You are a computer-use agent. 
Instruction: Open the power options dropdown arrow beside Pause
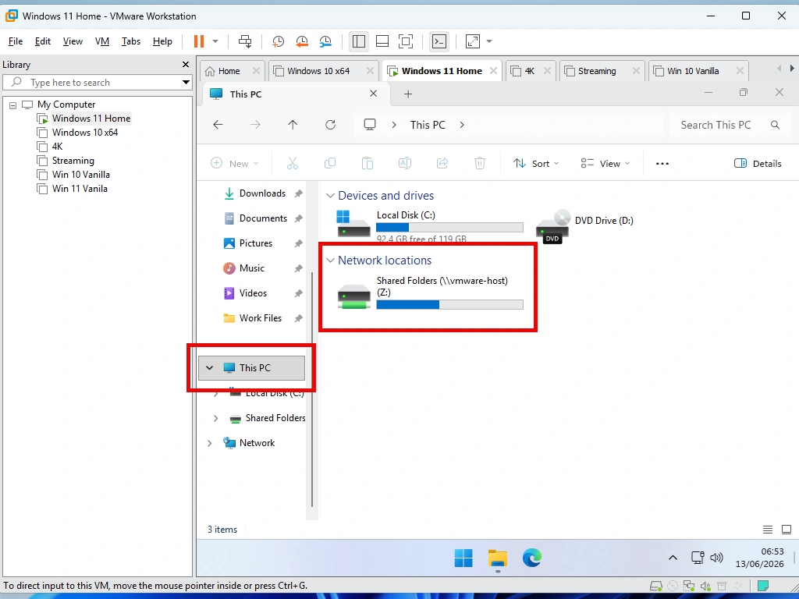click(215, 41)
